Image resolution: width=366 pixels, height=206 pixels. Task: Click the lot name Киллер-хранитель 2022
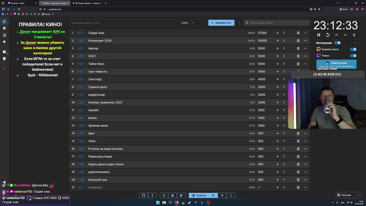pyautogui.click(x=105, y=102)
